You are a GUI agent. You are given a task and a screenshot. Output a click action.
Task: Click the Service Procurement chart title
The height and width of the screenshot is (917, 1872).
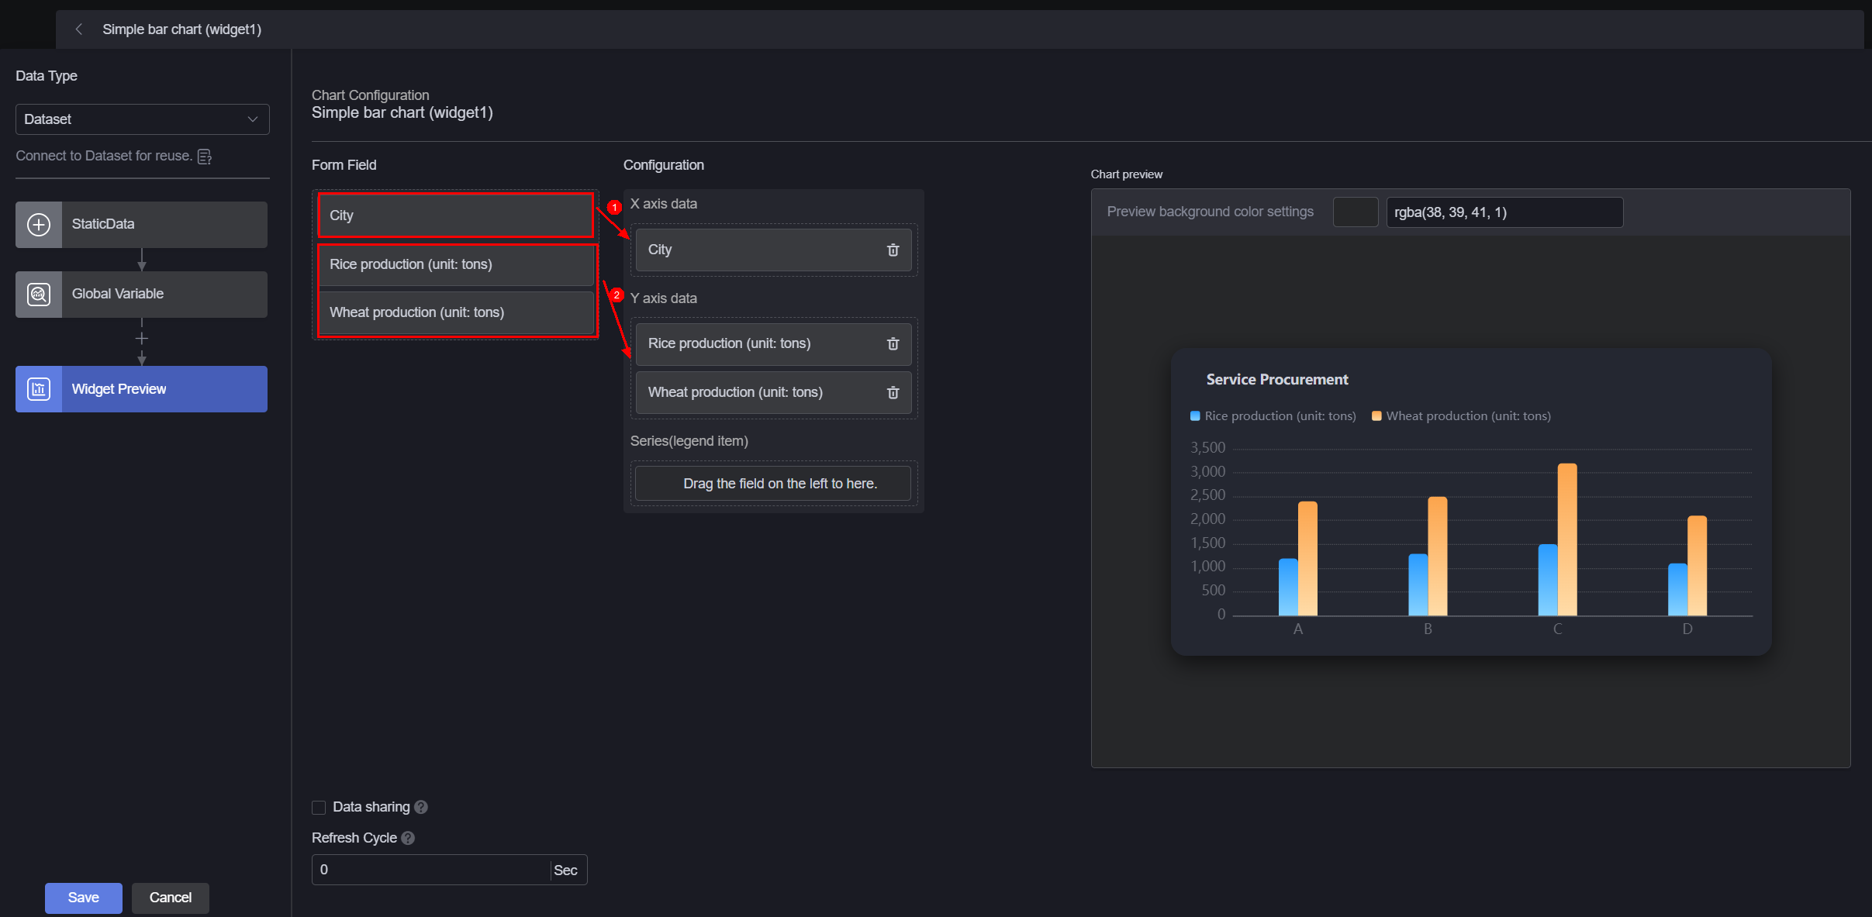[x=1277, y=380]
